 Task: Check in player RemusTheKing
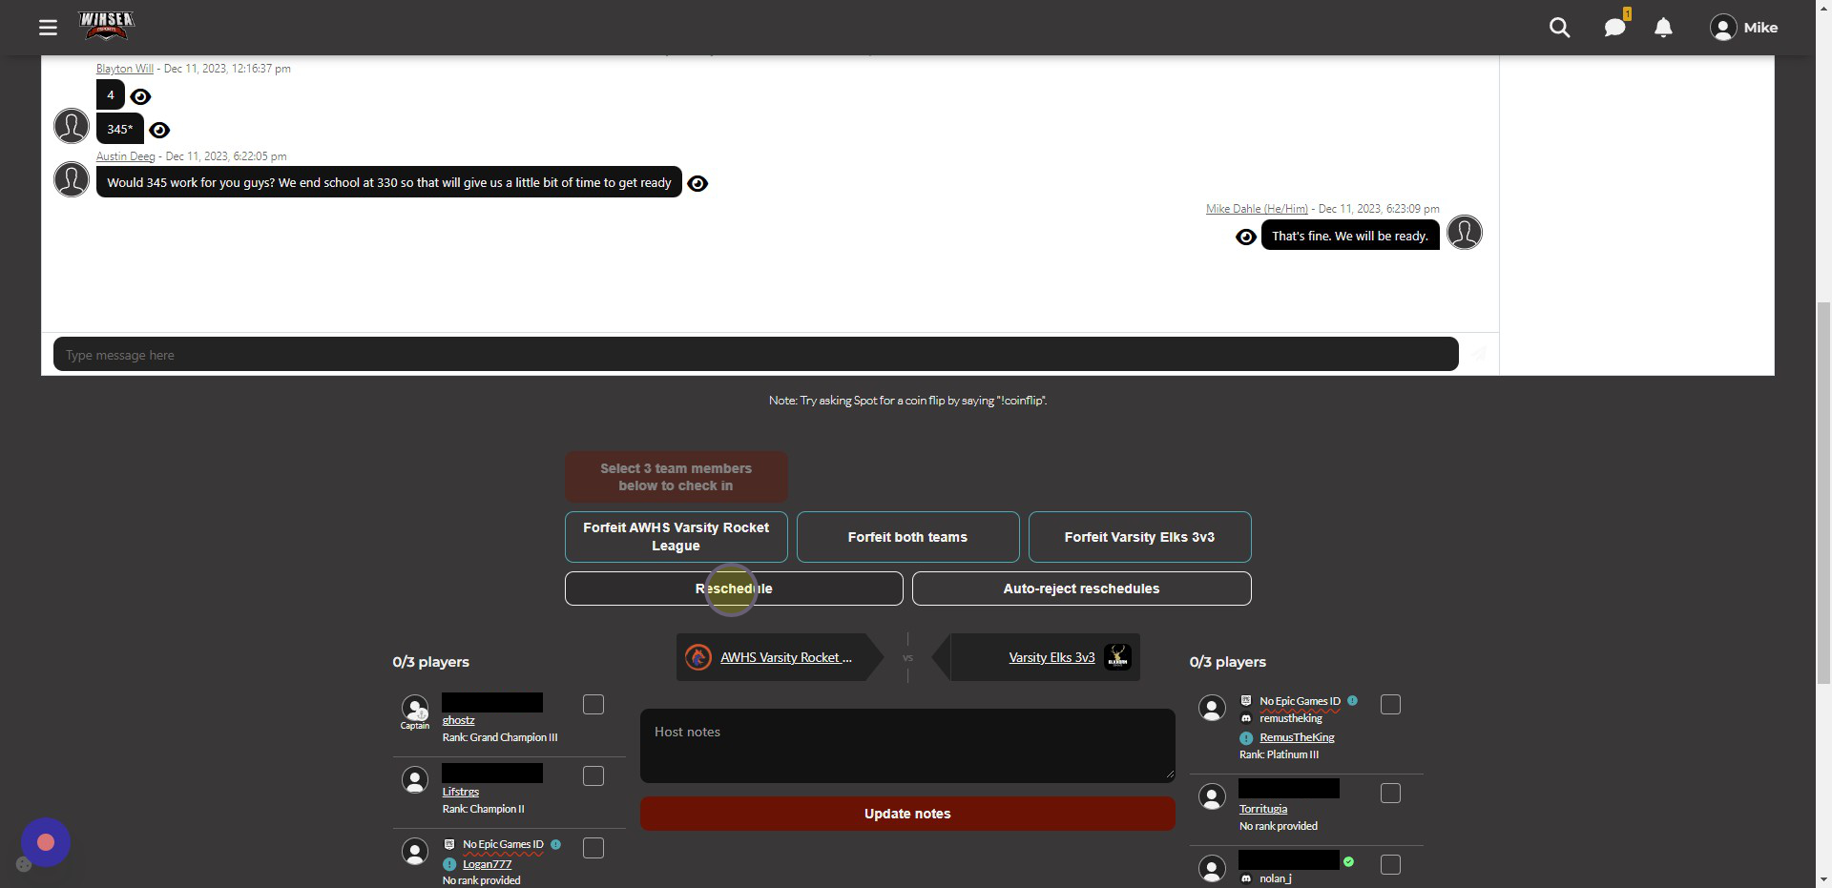pyautogui.click(x=1391, y=705)
